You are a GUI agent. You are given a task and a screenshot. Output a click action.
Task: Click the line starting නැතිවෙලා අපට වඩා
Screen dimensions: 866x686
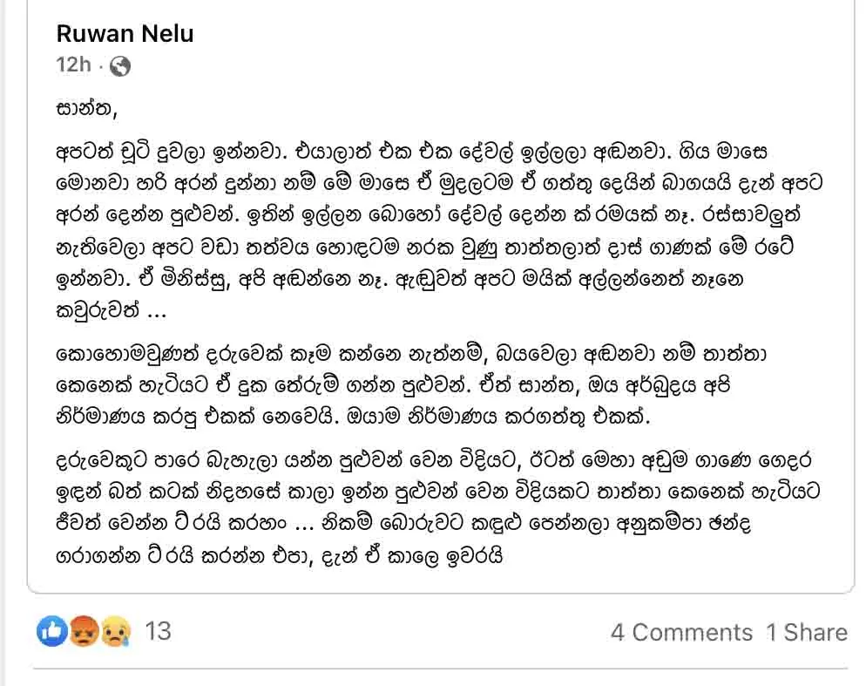tap(424, 247)
